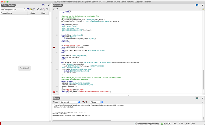Image resolution: width=205 pixels, height=125 pixels.
Task: Click the code brackets icon in Project Explorer
Action: point(41,9)
